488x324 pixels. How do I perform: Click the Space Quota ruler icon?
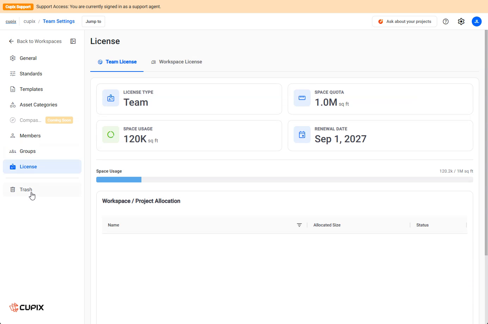(302, 98)
